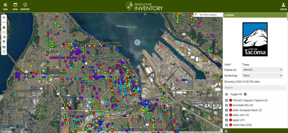
Task: Click the University of Puget Sound map pin
Action: pyautogui.click(x=86, y=64)
